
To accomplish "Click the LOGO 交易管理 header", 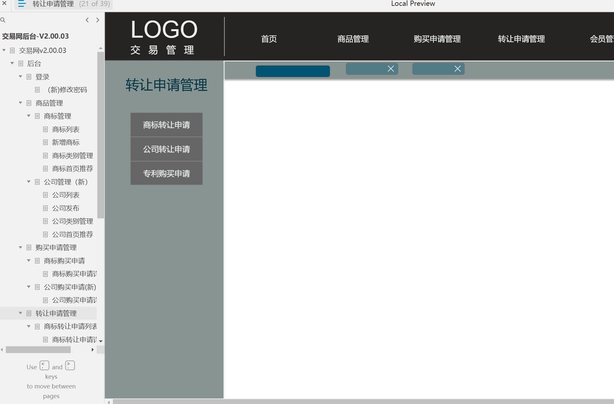I will (164, 37).
